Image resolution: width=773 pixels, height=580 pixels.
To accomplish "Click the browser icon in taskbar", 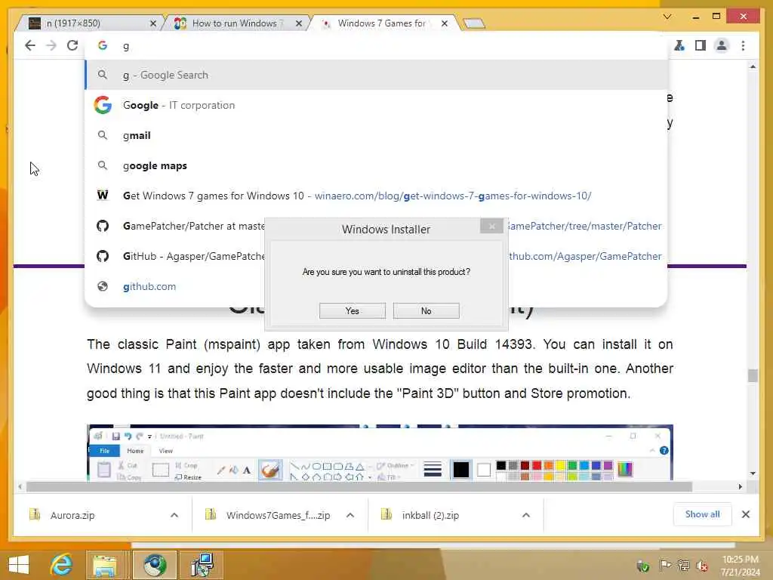I will click(x=154, y=565).
